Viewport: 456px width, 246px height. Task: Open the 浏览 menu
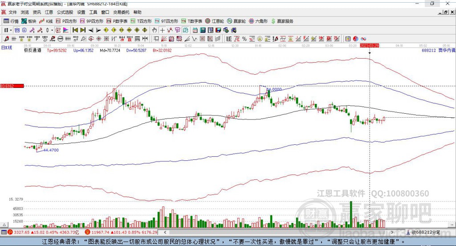[25, 12]
